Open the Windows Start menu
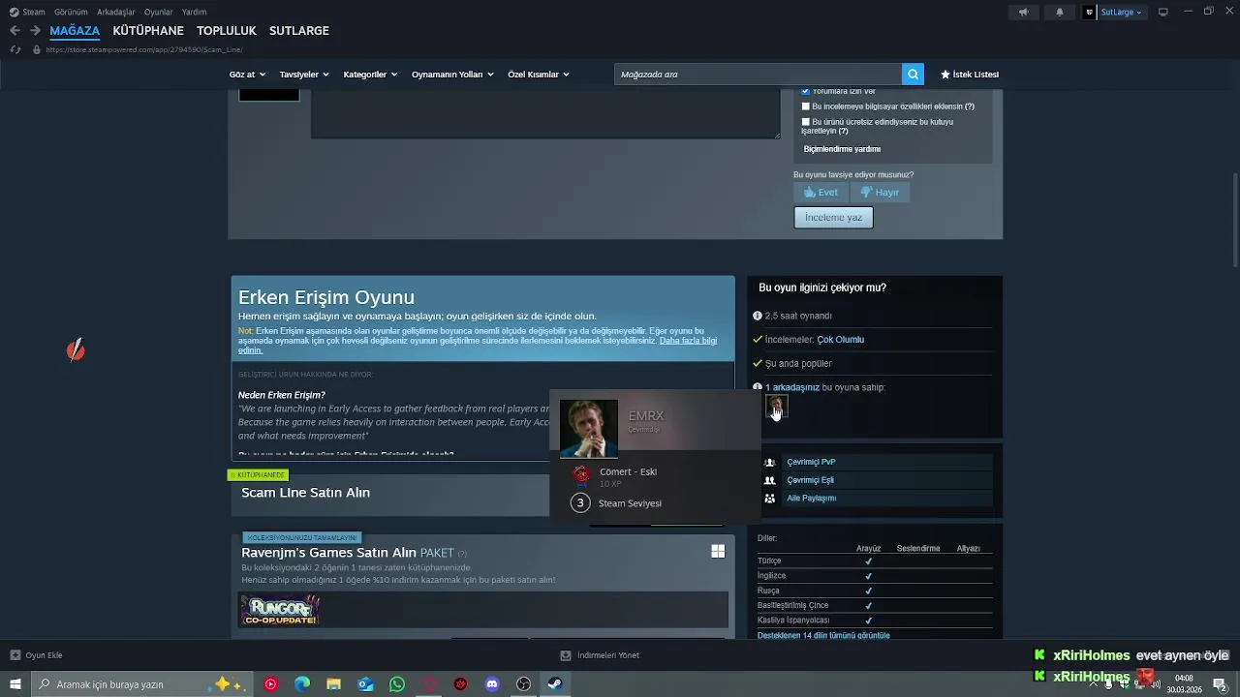This screenshot has width=1240, height=697. (15, 684)
